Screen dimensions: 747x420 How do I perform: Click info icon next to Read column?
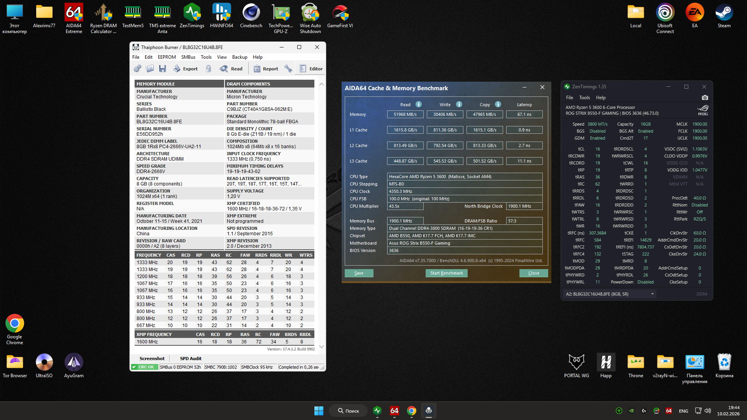click(x=419, y=104)
